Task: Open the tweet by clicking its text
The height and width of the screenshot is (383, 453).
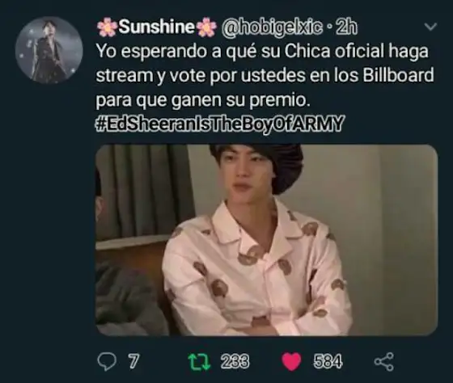Action: [x=265, y=76]
